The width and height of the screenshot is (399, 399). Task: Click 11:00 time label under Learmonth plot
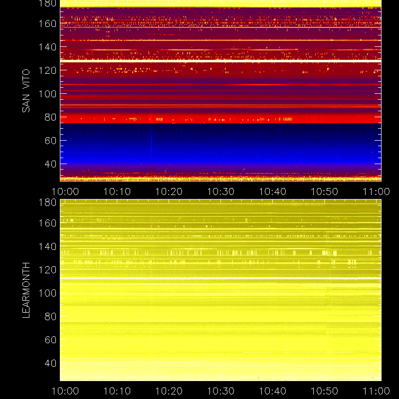click(x=376, y=391)
